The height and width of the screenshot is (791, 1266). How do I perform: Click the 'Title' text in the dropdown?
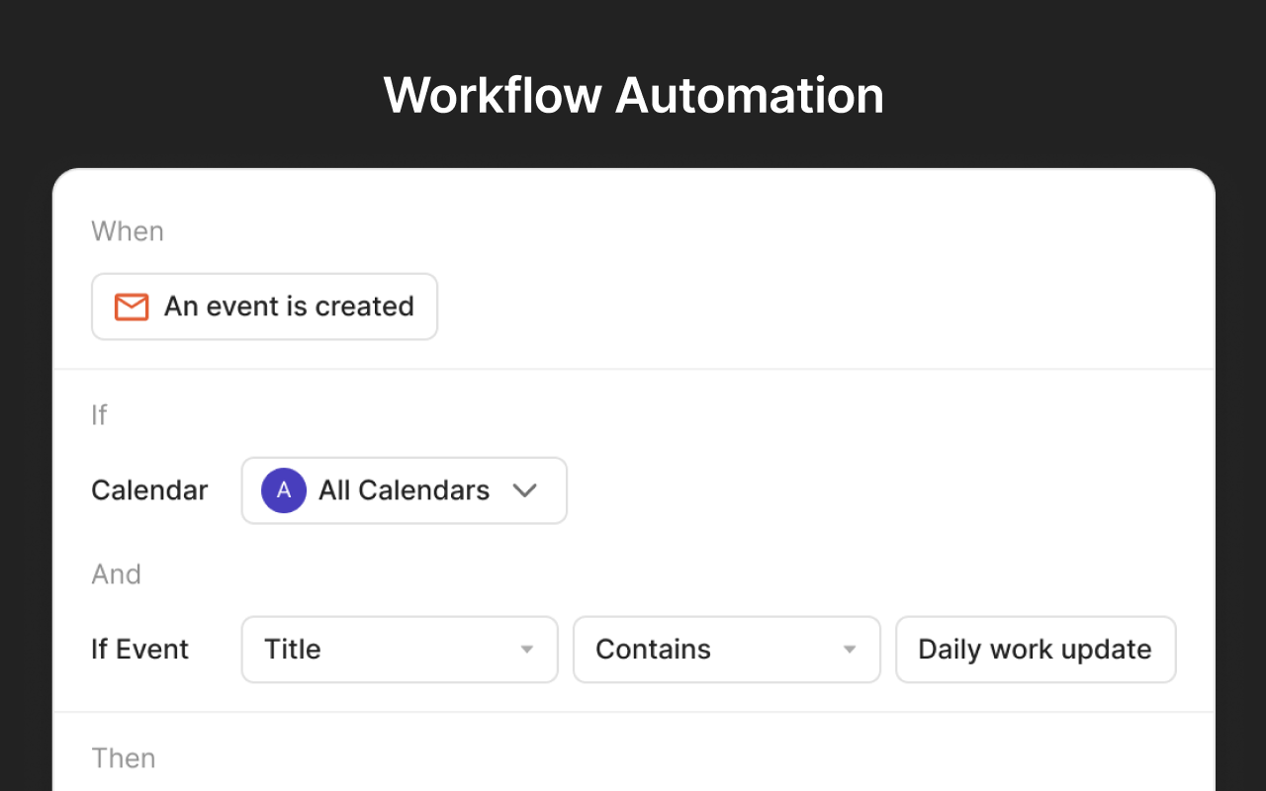click(292, 650)
